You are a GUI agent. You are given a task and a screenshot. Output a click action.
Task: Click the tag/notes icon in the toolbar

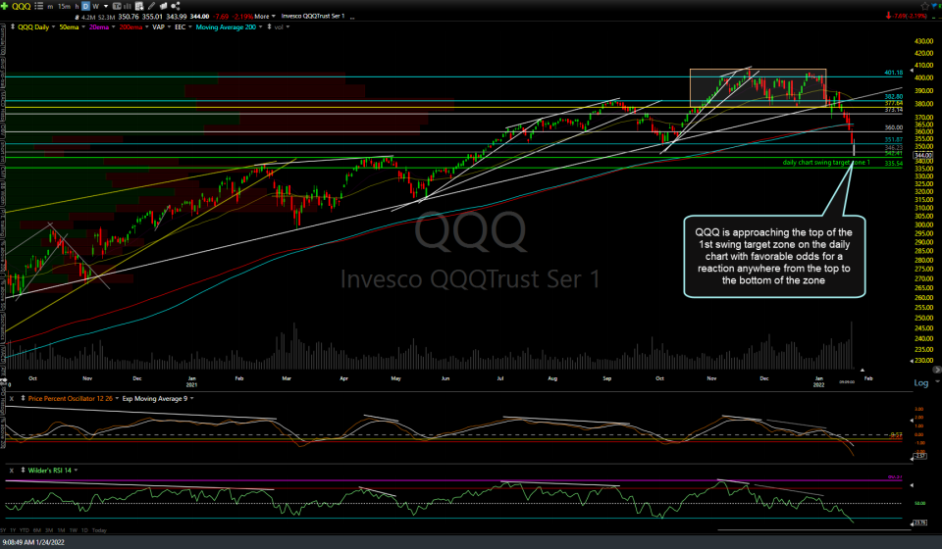[163, 6]
